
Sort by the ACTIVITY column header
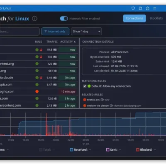68,41
